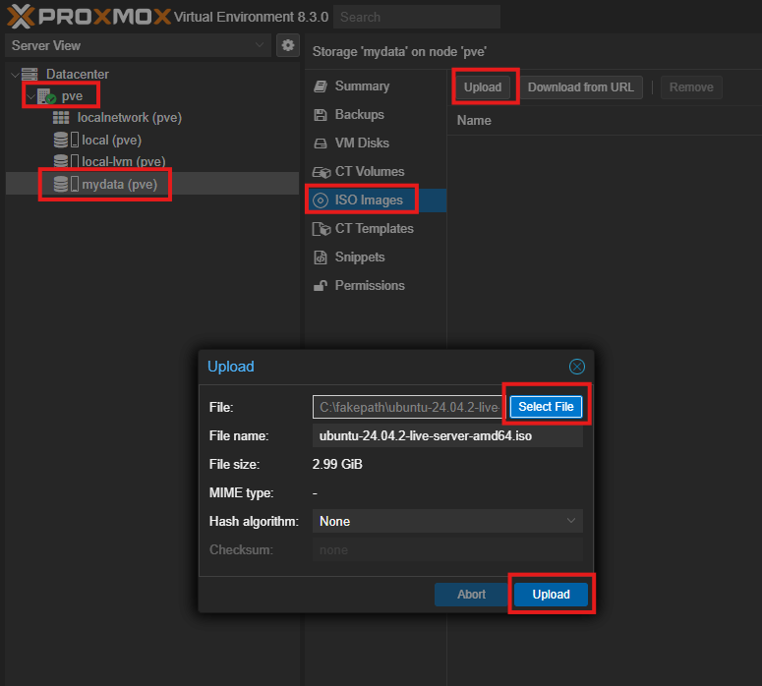Open the VM Disks tab
Image resolution: width=762 pixels, height=686 pixels.
click(376, 143)
